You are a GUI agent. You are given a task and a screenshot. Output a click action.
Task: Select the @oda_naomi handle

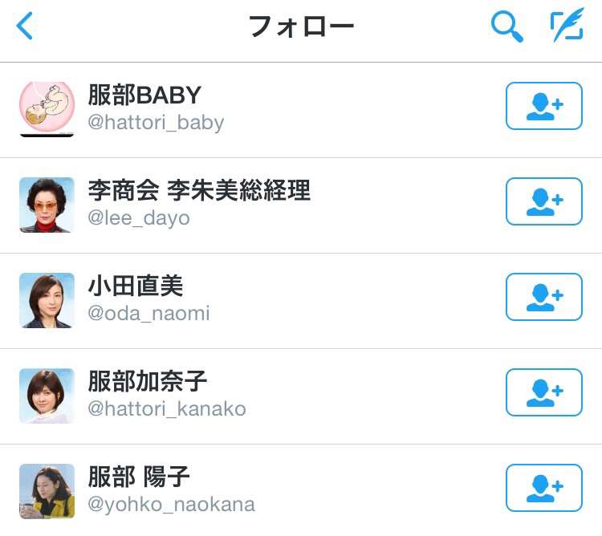click(x=148, y=314)
